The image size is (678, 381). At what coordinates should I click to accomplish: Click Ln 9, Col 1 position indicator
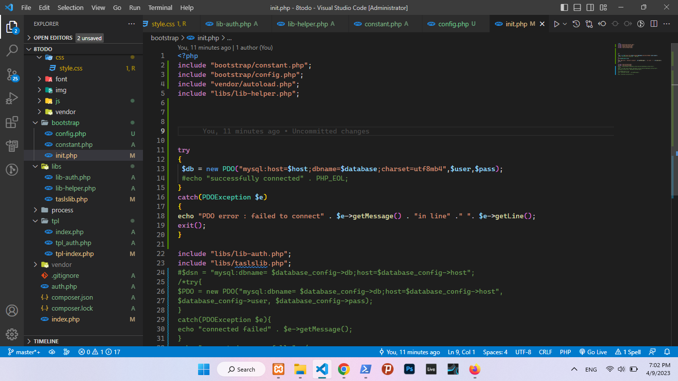coord(462,352)
